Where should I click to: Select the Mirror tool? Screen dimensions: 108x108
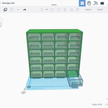click(x=71, y=10)
